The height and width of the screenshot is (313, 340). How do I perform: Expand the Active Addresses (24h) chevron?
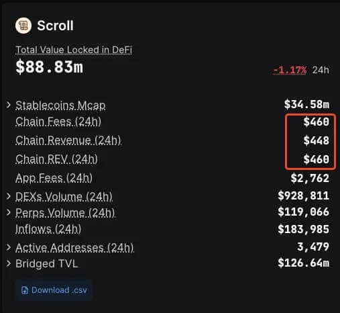coord(9,247)
